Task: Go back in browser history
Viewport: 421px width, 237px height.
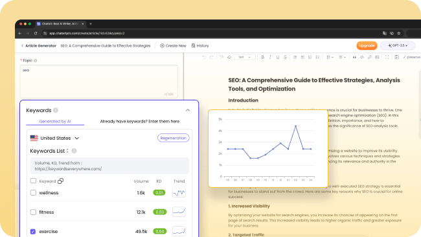Action: tap(20, 33)
